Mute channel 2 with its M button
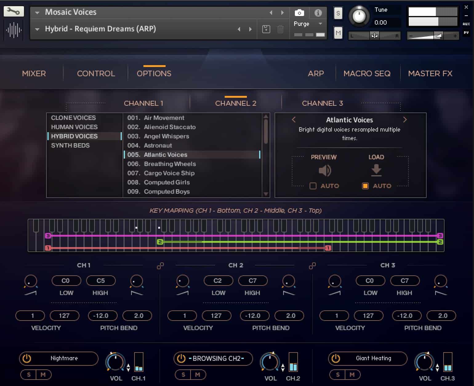Viewport: 474px width, 386px height. click(x=198, y=375)
